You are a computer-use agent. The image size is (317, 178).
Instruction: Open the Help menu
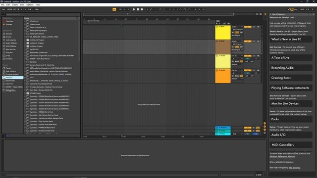38,4
